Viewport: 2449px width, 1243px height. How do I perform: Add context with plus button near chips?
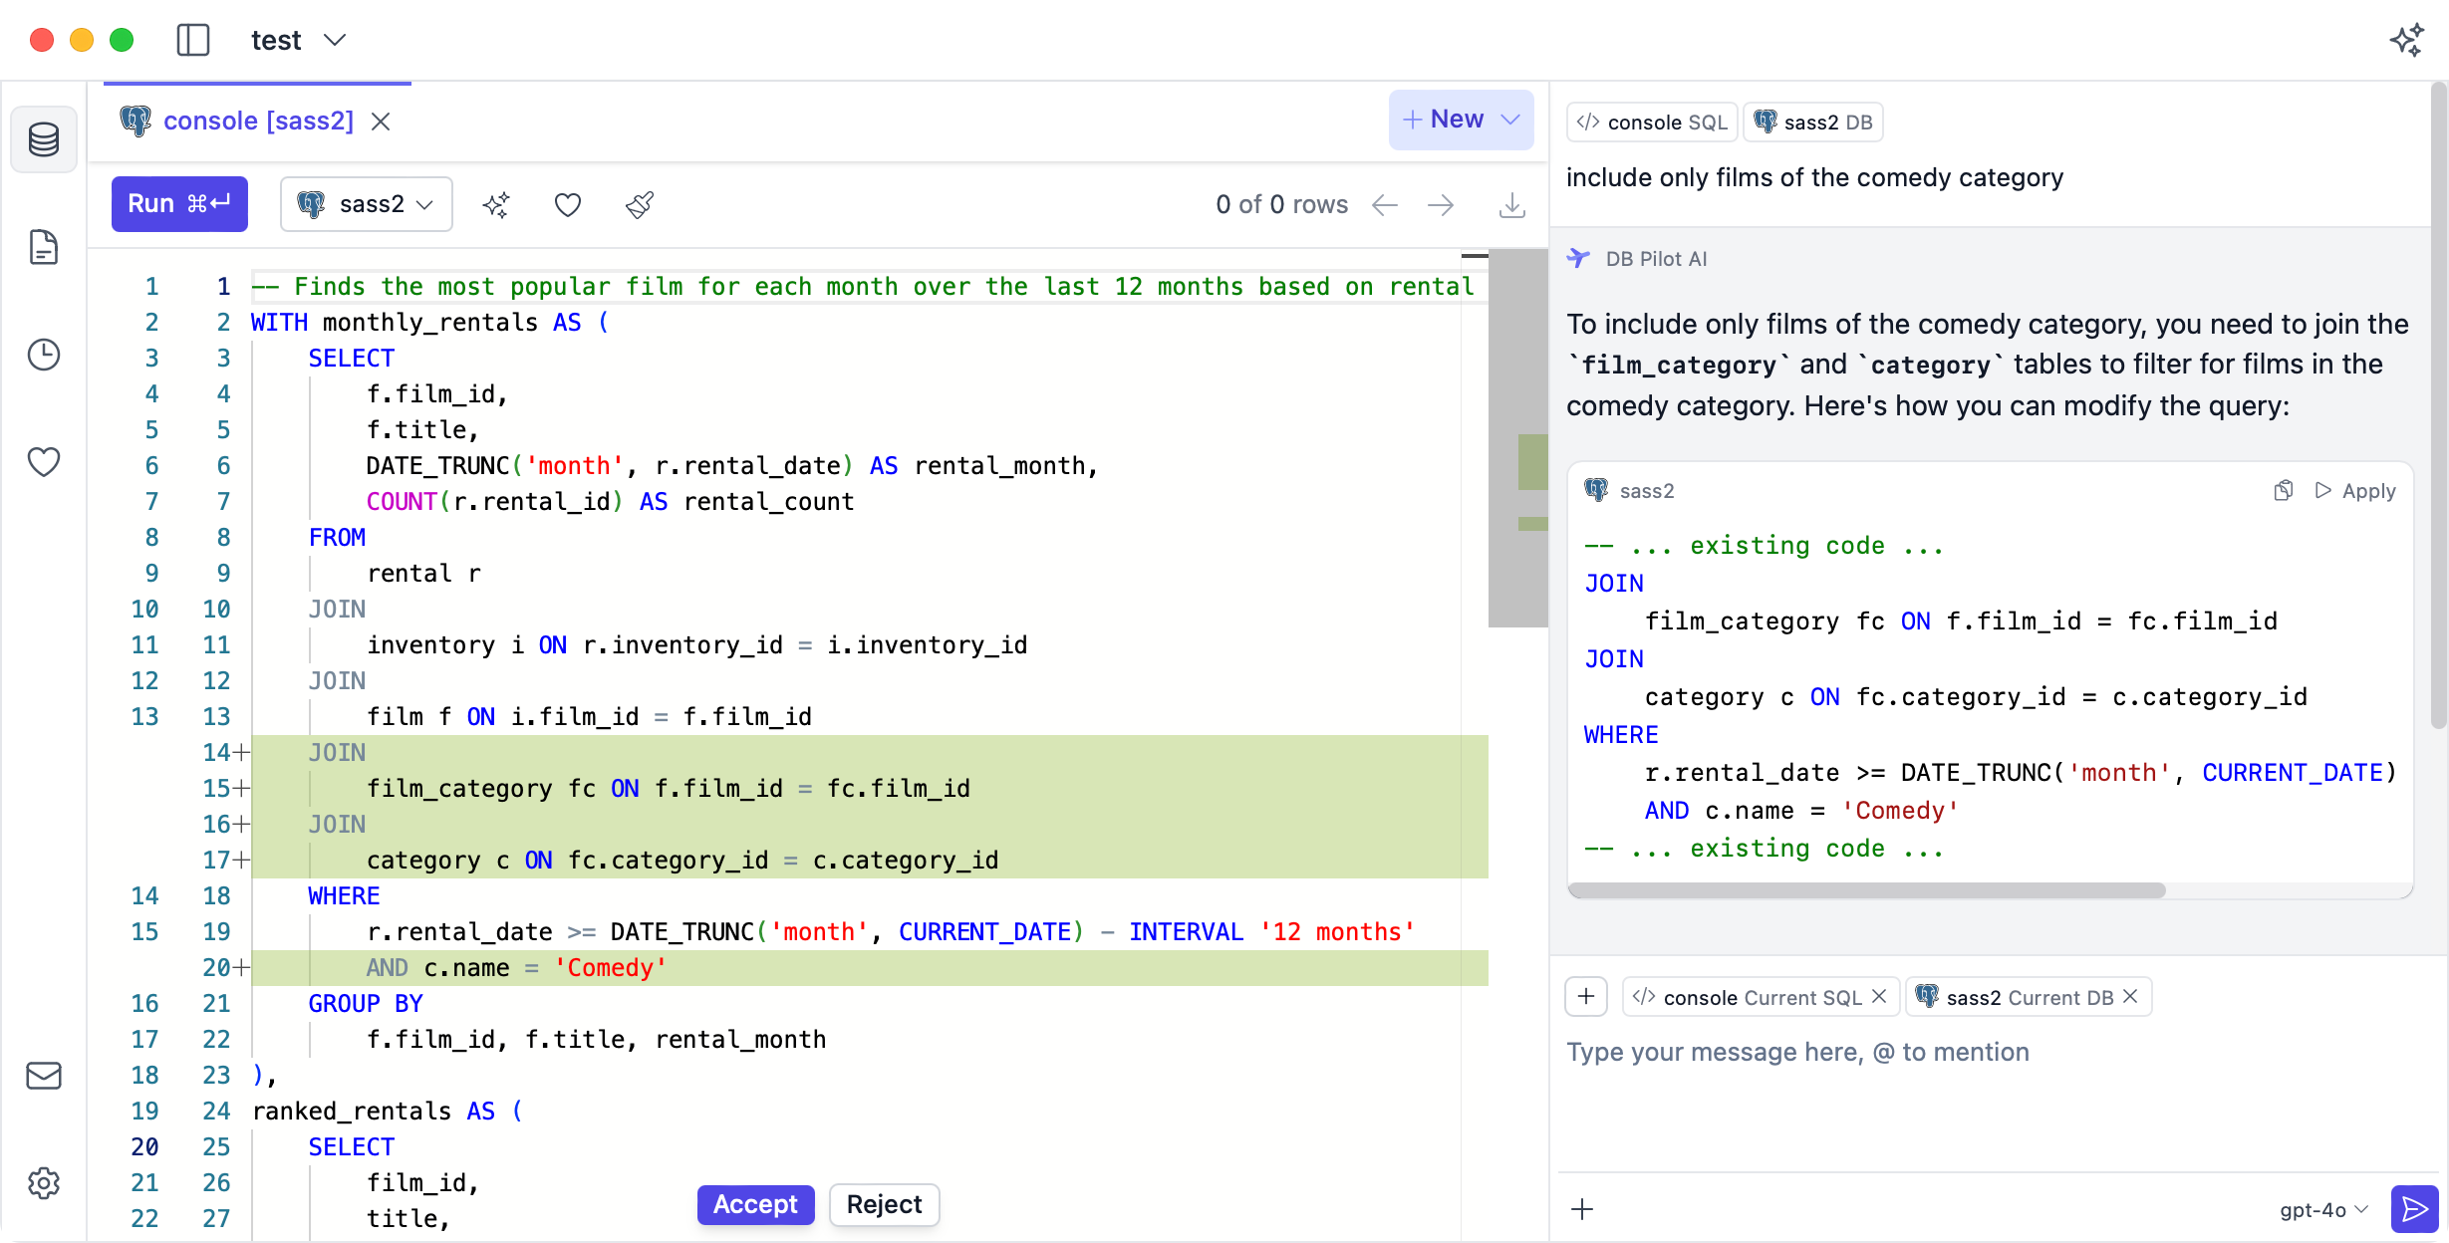[x=1586, y=997]
